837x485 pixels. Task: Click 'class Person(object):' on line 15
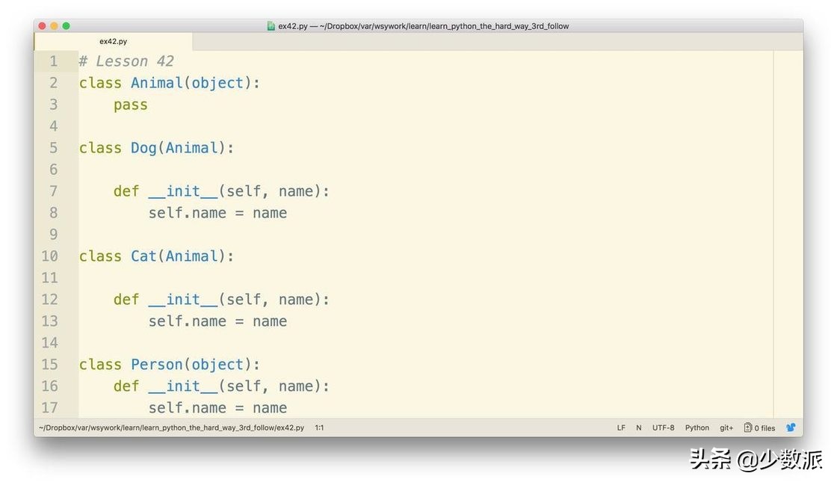169,365
